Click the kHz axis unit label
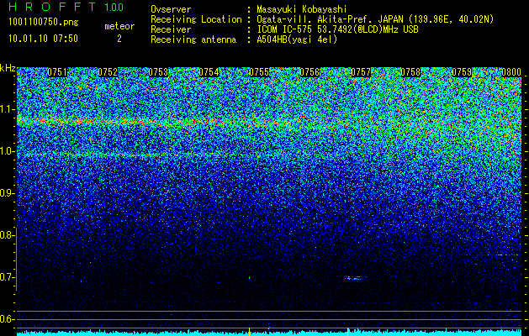Image resolution: width=529 pixels, height=336 pixels. 8,68
